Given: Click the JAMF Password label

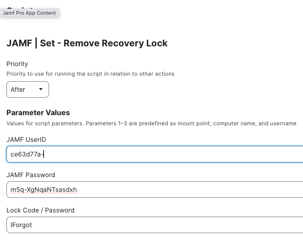Looking at the screenshot, I should click(31, 175).
